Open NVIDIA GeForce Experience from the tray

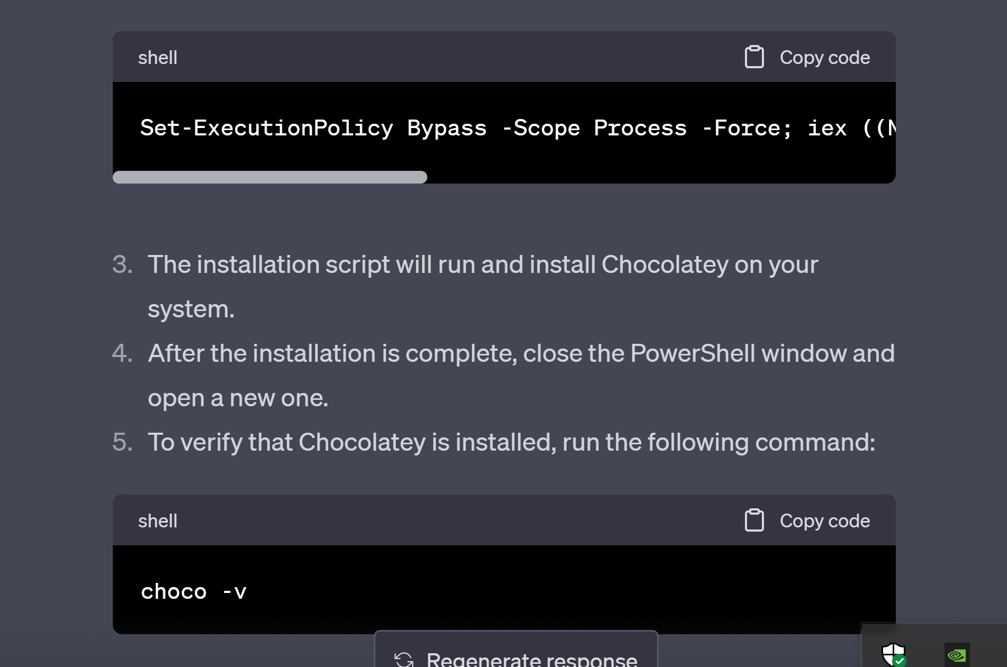click(x=957, y=655)
